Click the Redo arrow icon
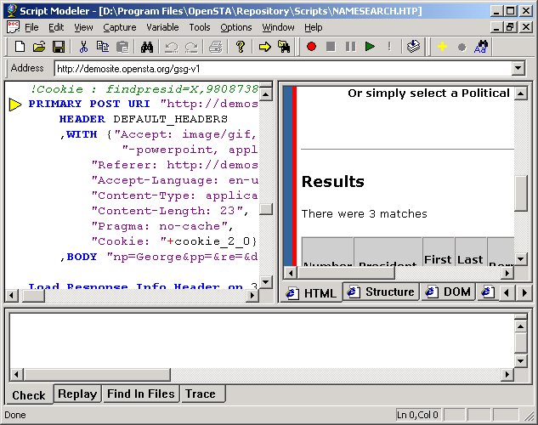 coord(191,47)
